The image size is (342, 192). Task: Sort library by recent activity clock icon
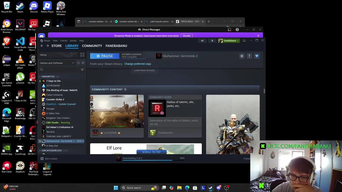coord(78,63)
